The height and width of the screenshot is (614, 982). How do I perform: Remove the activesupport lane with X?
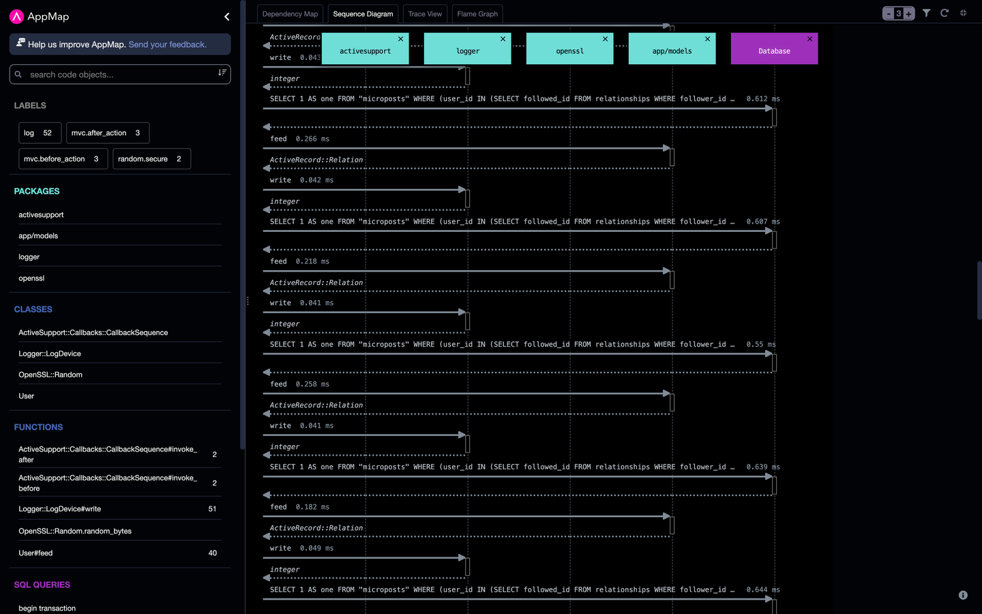[x=401, y=39]
